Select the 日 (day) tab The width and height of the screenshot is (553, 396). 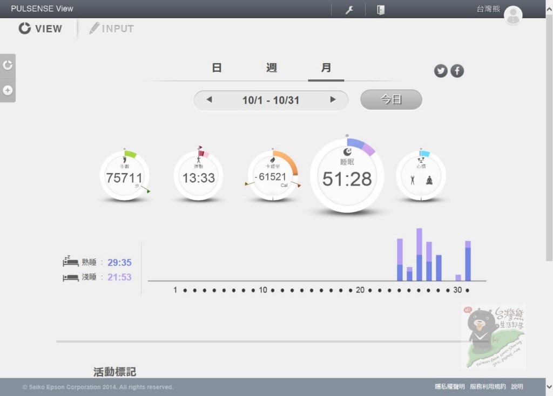[217, 67]
